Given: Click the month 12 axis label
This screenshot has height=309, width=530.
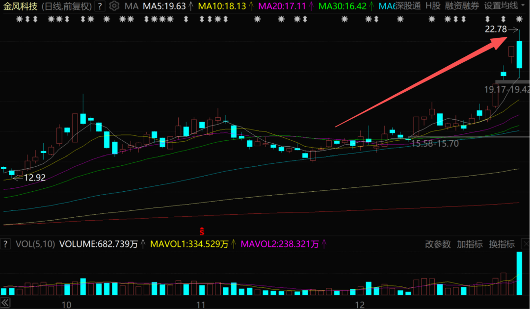Looking at the screenshot, I should tap(360, 305).
